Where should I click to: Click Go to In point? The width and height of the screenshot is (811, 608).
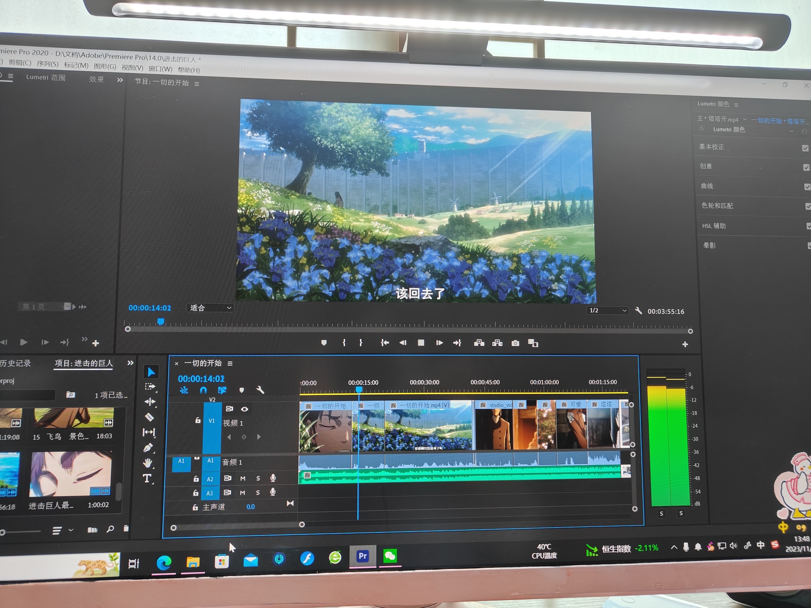pyautogui.click(x=385, y=343)
